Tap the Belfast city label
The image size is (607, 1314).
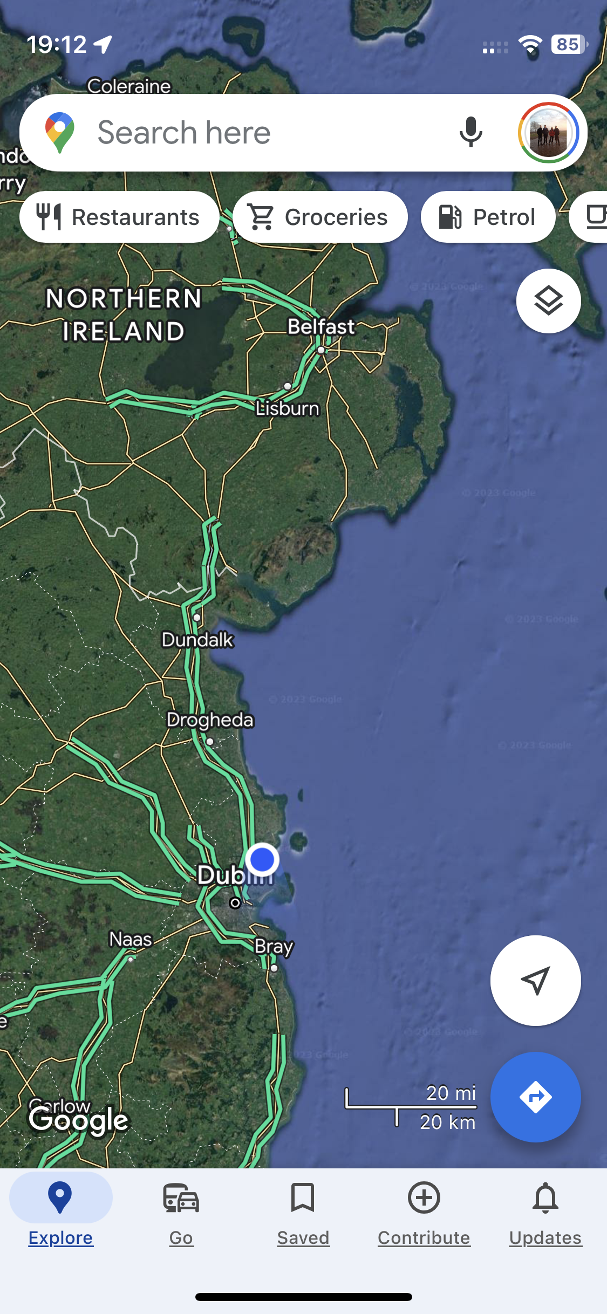[321, 326]
